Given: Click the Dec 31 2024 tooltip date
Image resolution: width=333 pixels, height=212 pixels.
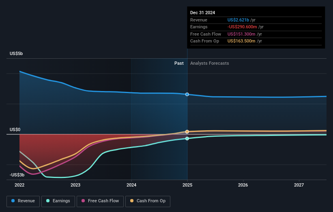Looking at the screenshot, I should tap(203, 13).
